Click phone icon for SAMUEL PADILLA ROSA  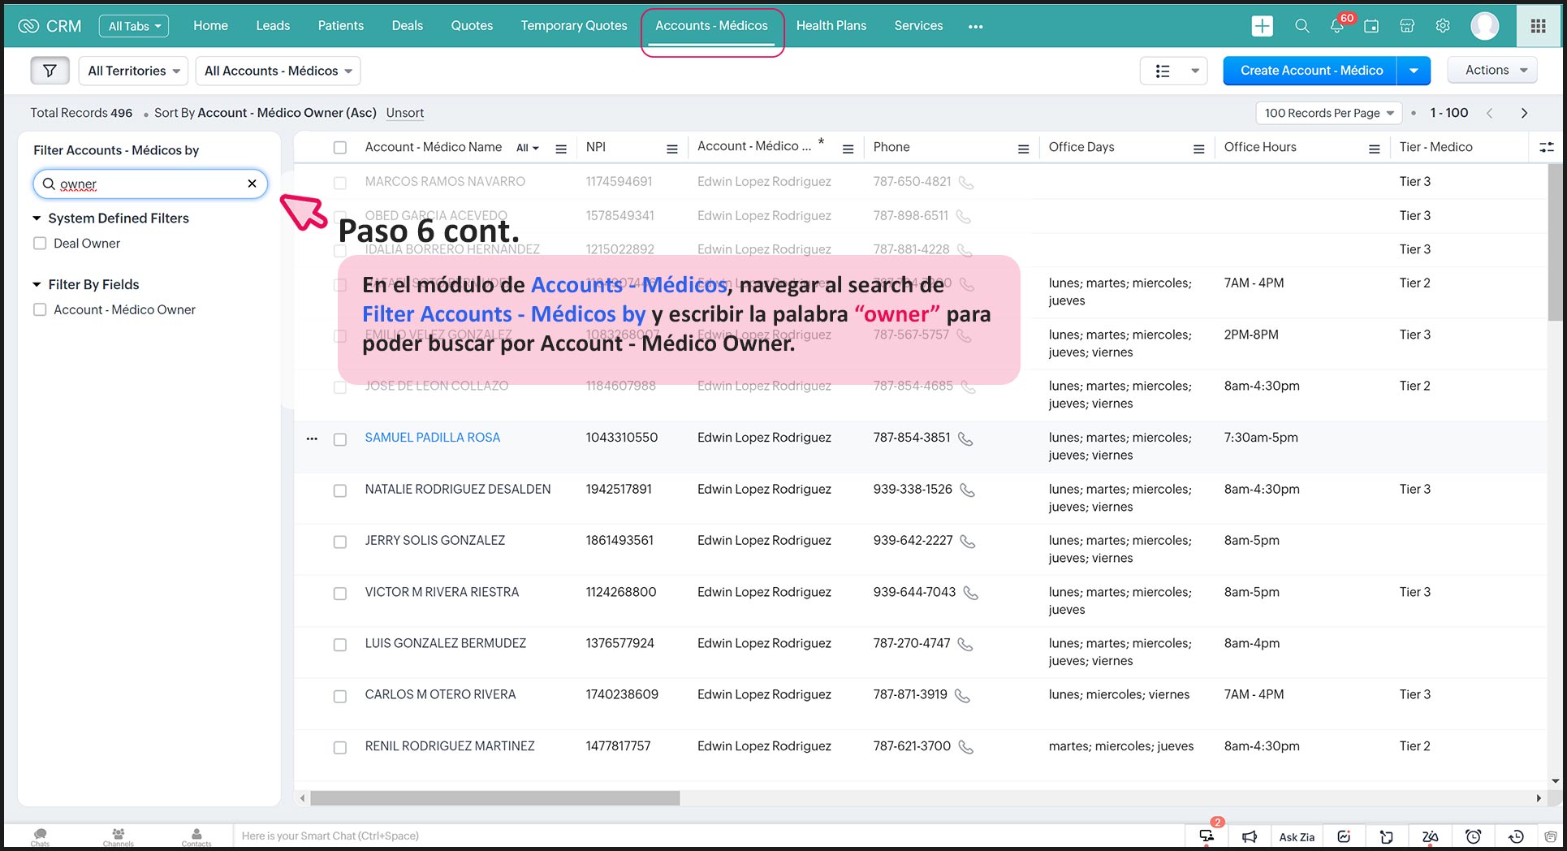[965, 438]
